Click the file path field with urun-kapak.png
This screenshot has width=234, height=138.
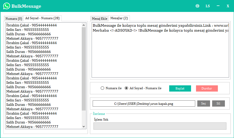144,103
